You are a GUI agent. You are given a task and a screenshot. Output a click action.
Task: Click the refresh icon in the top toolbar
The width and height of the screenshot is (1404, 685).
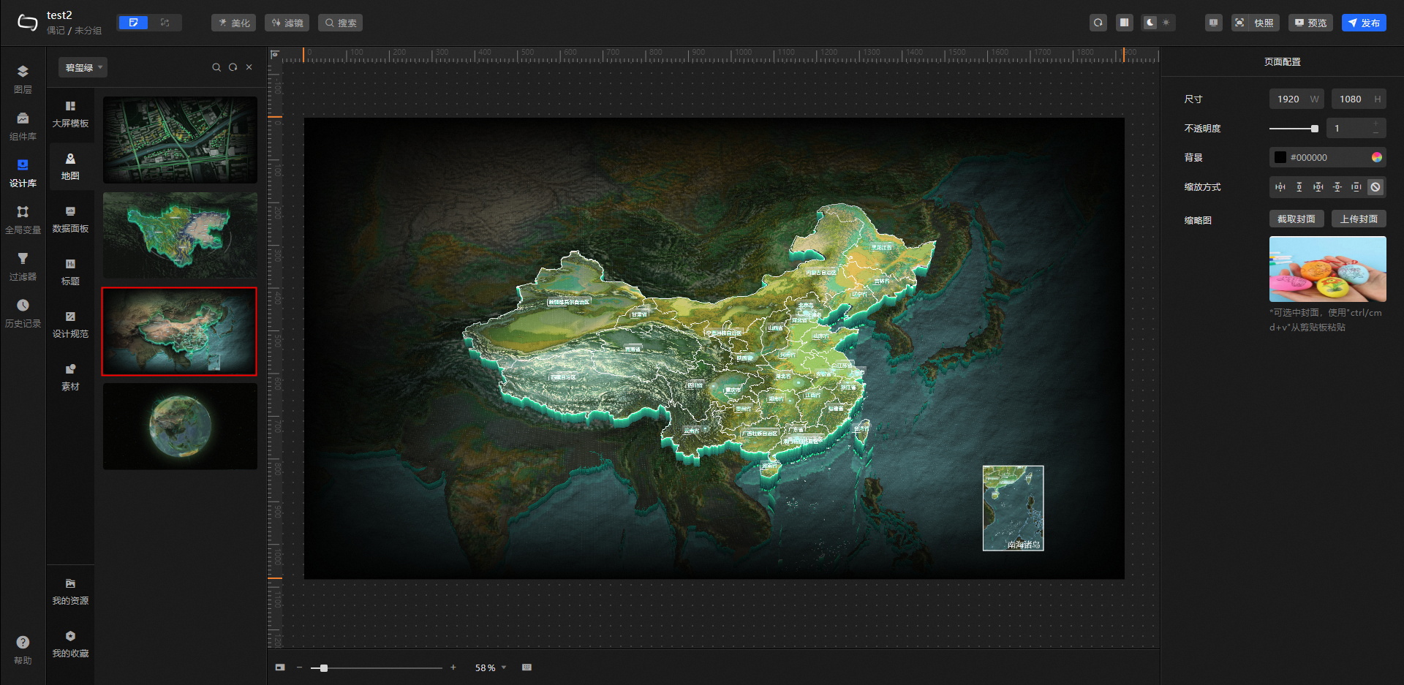(x=1098, y=23)
